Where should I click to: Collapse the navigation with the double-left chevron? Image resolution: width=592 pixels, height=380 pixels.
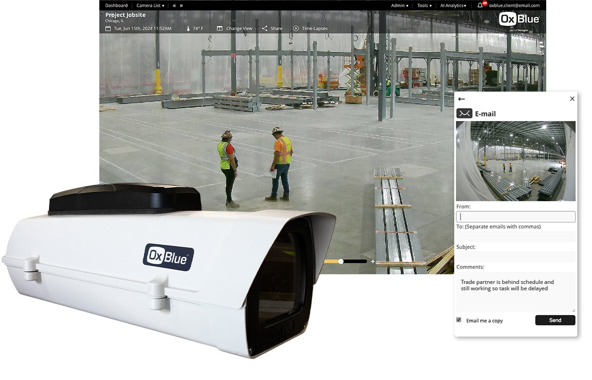(x=174, y=5)
